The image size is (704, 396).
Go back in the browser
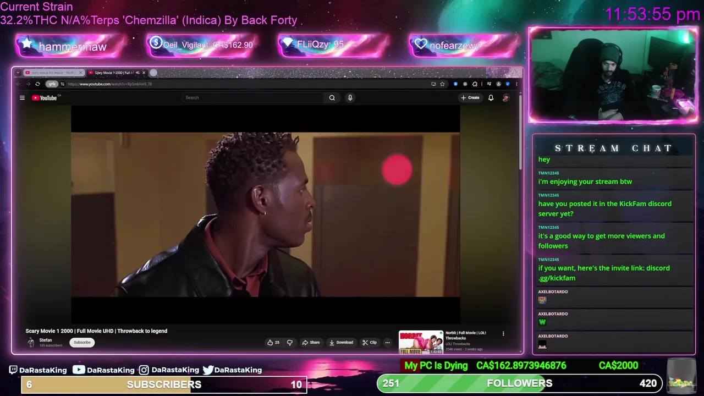[19, 84]
